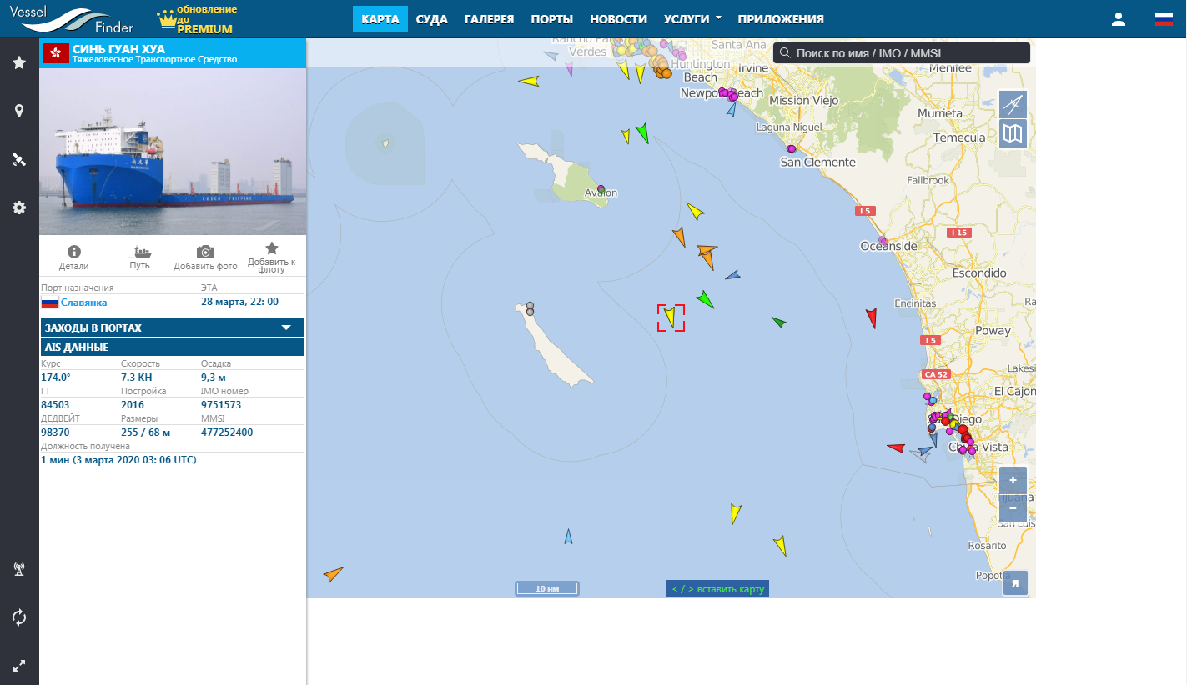
Task: Click the antenna station sidebar icon
Action: [19, 570]
